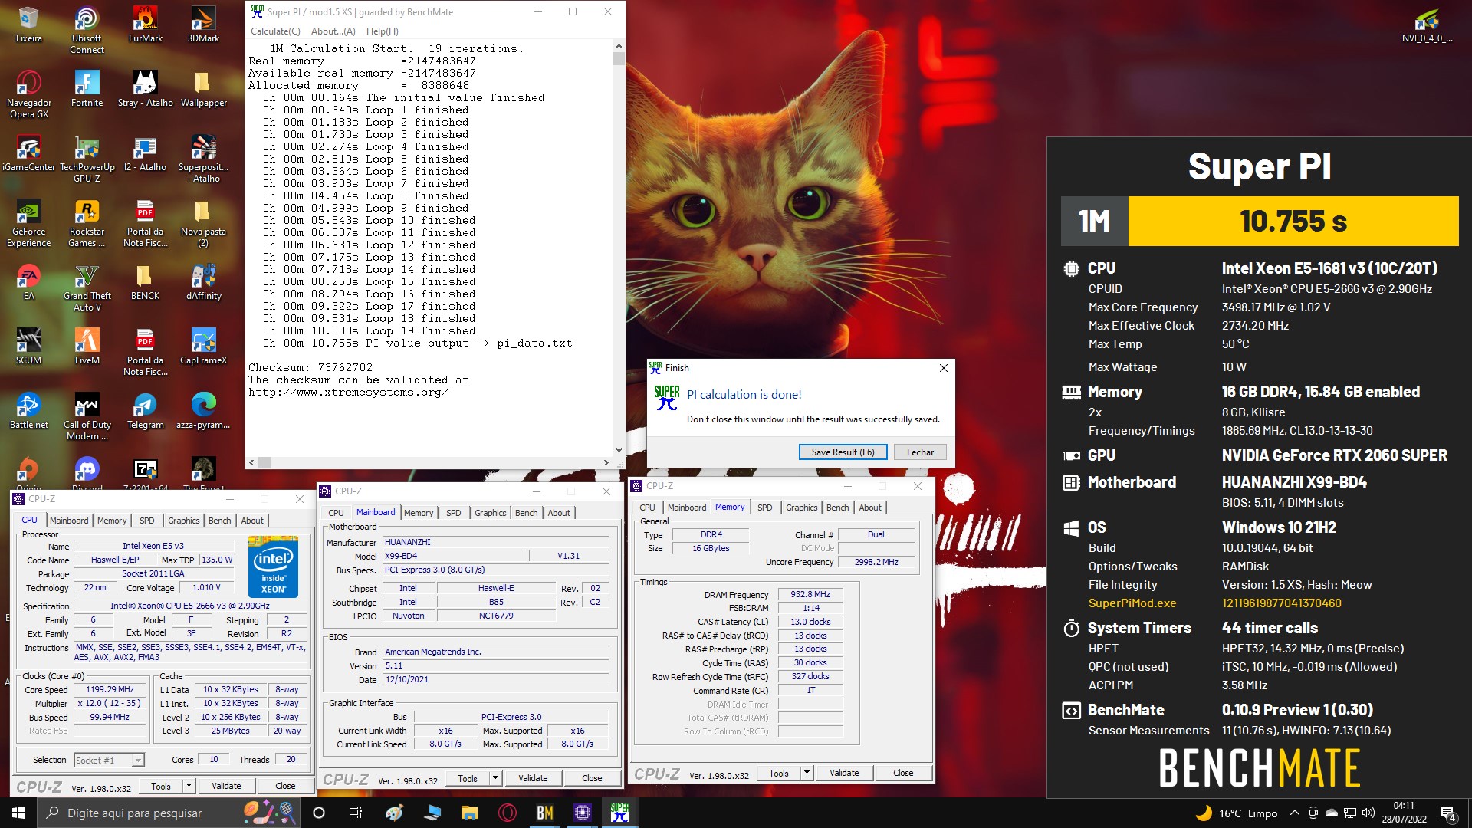
Task: Open the FiveM desktop shortcut
Action: (87, 347)
